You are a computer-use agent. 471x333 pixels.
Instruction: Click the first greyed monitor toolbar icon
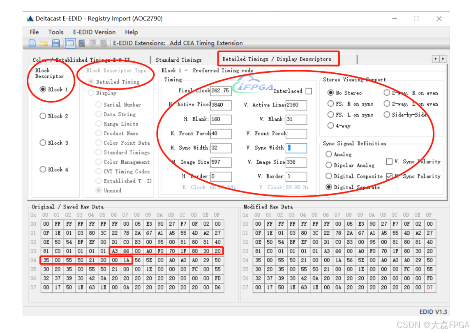coord(92,43)
